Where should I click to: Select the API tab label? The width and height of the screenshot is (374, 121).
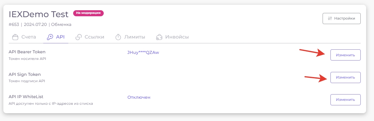60,37
